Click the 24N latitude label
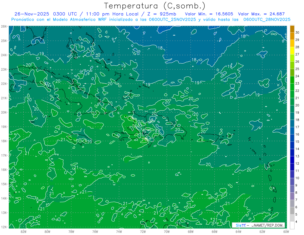This screenshot has width=304, height=235. coord(4,55)
